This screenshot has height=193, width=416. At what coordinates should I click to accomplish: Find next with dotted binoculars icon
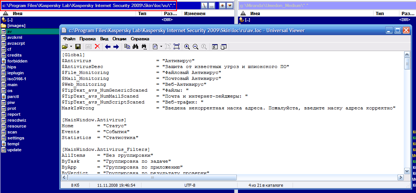pyautogui.click(x=144, y=47)
